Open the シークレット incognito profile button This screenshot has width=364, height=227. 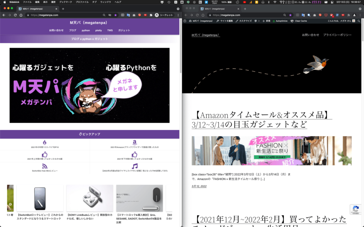tap(164, 15)
